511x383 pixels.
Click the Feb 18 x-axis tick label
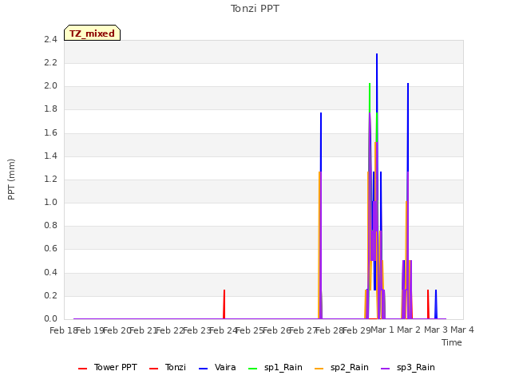(x=63, y=330)
